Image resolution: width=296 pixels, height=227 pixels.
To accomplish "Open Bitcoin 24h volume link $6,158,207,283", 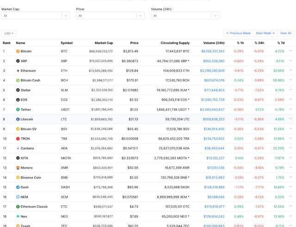I will click(213, 51).
